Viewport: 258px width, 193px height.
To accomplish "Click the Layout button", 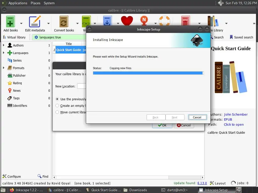I will tap(218, 183).
